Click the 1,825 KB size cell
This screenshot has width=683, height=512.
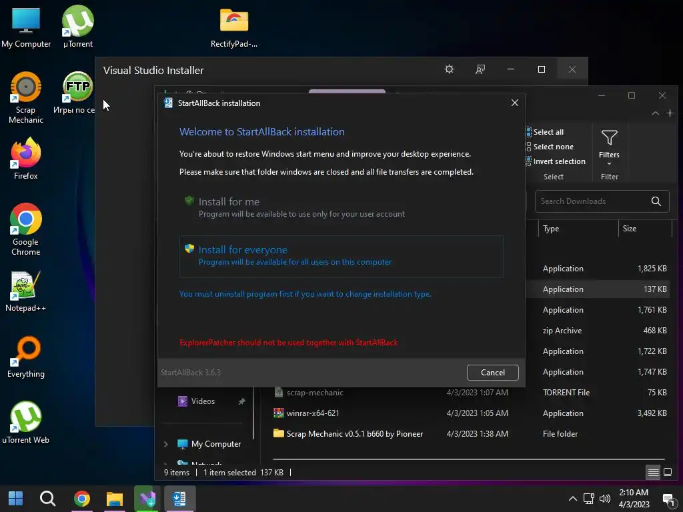(652, 269)
